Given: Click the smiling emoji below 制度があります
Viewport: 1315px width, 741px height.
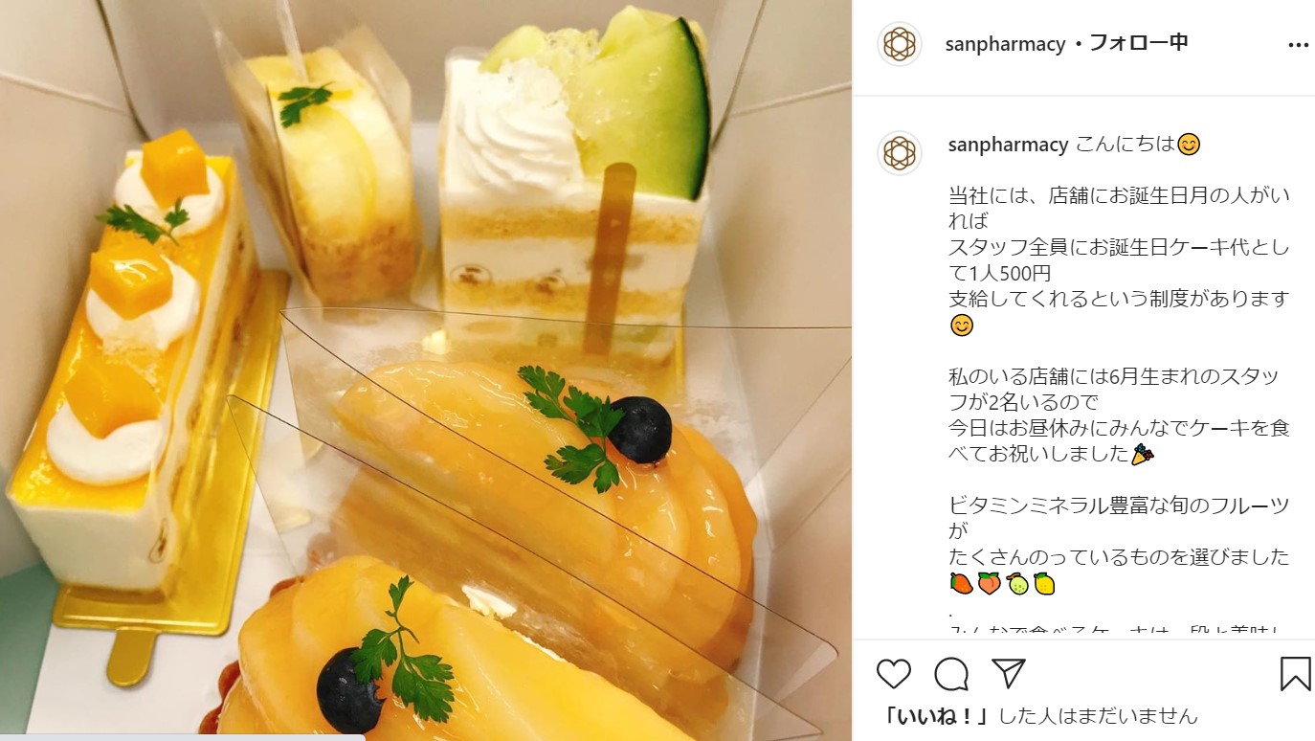Looking at the screenshot, I should 961,326.
